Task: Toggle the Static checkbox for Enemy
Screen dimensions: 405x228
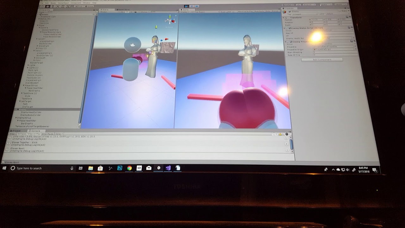Action: click(340, 11)
